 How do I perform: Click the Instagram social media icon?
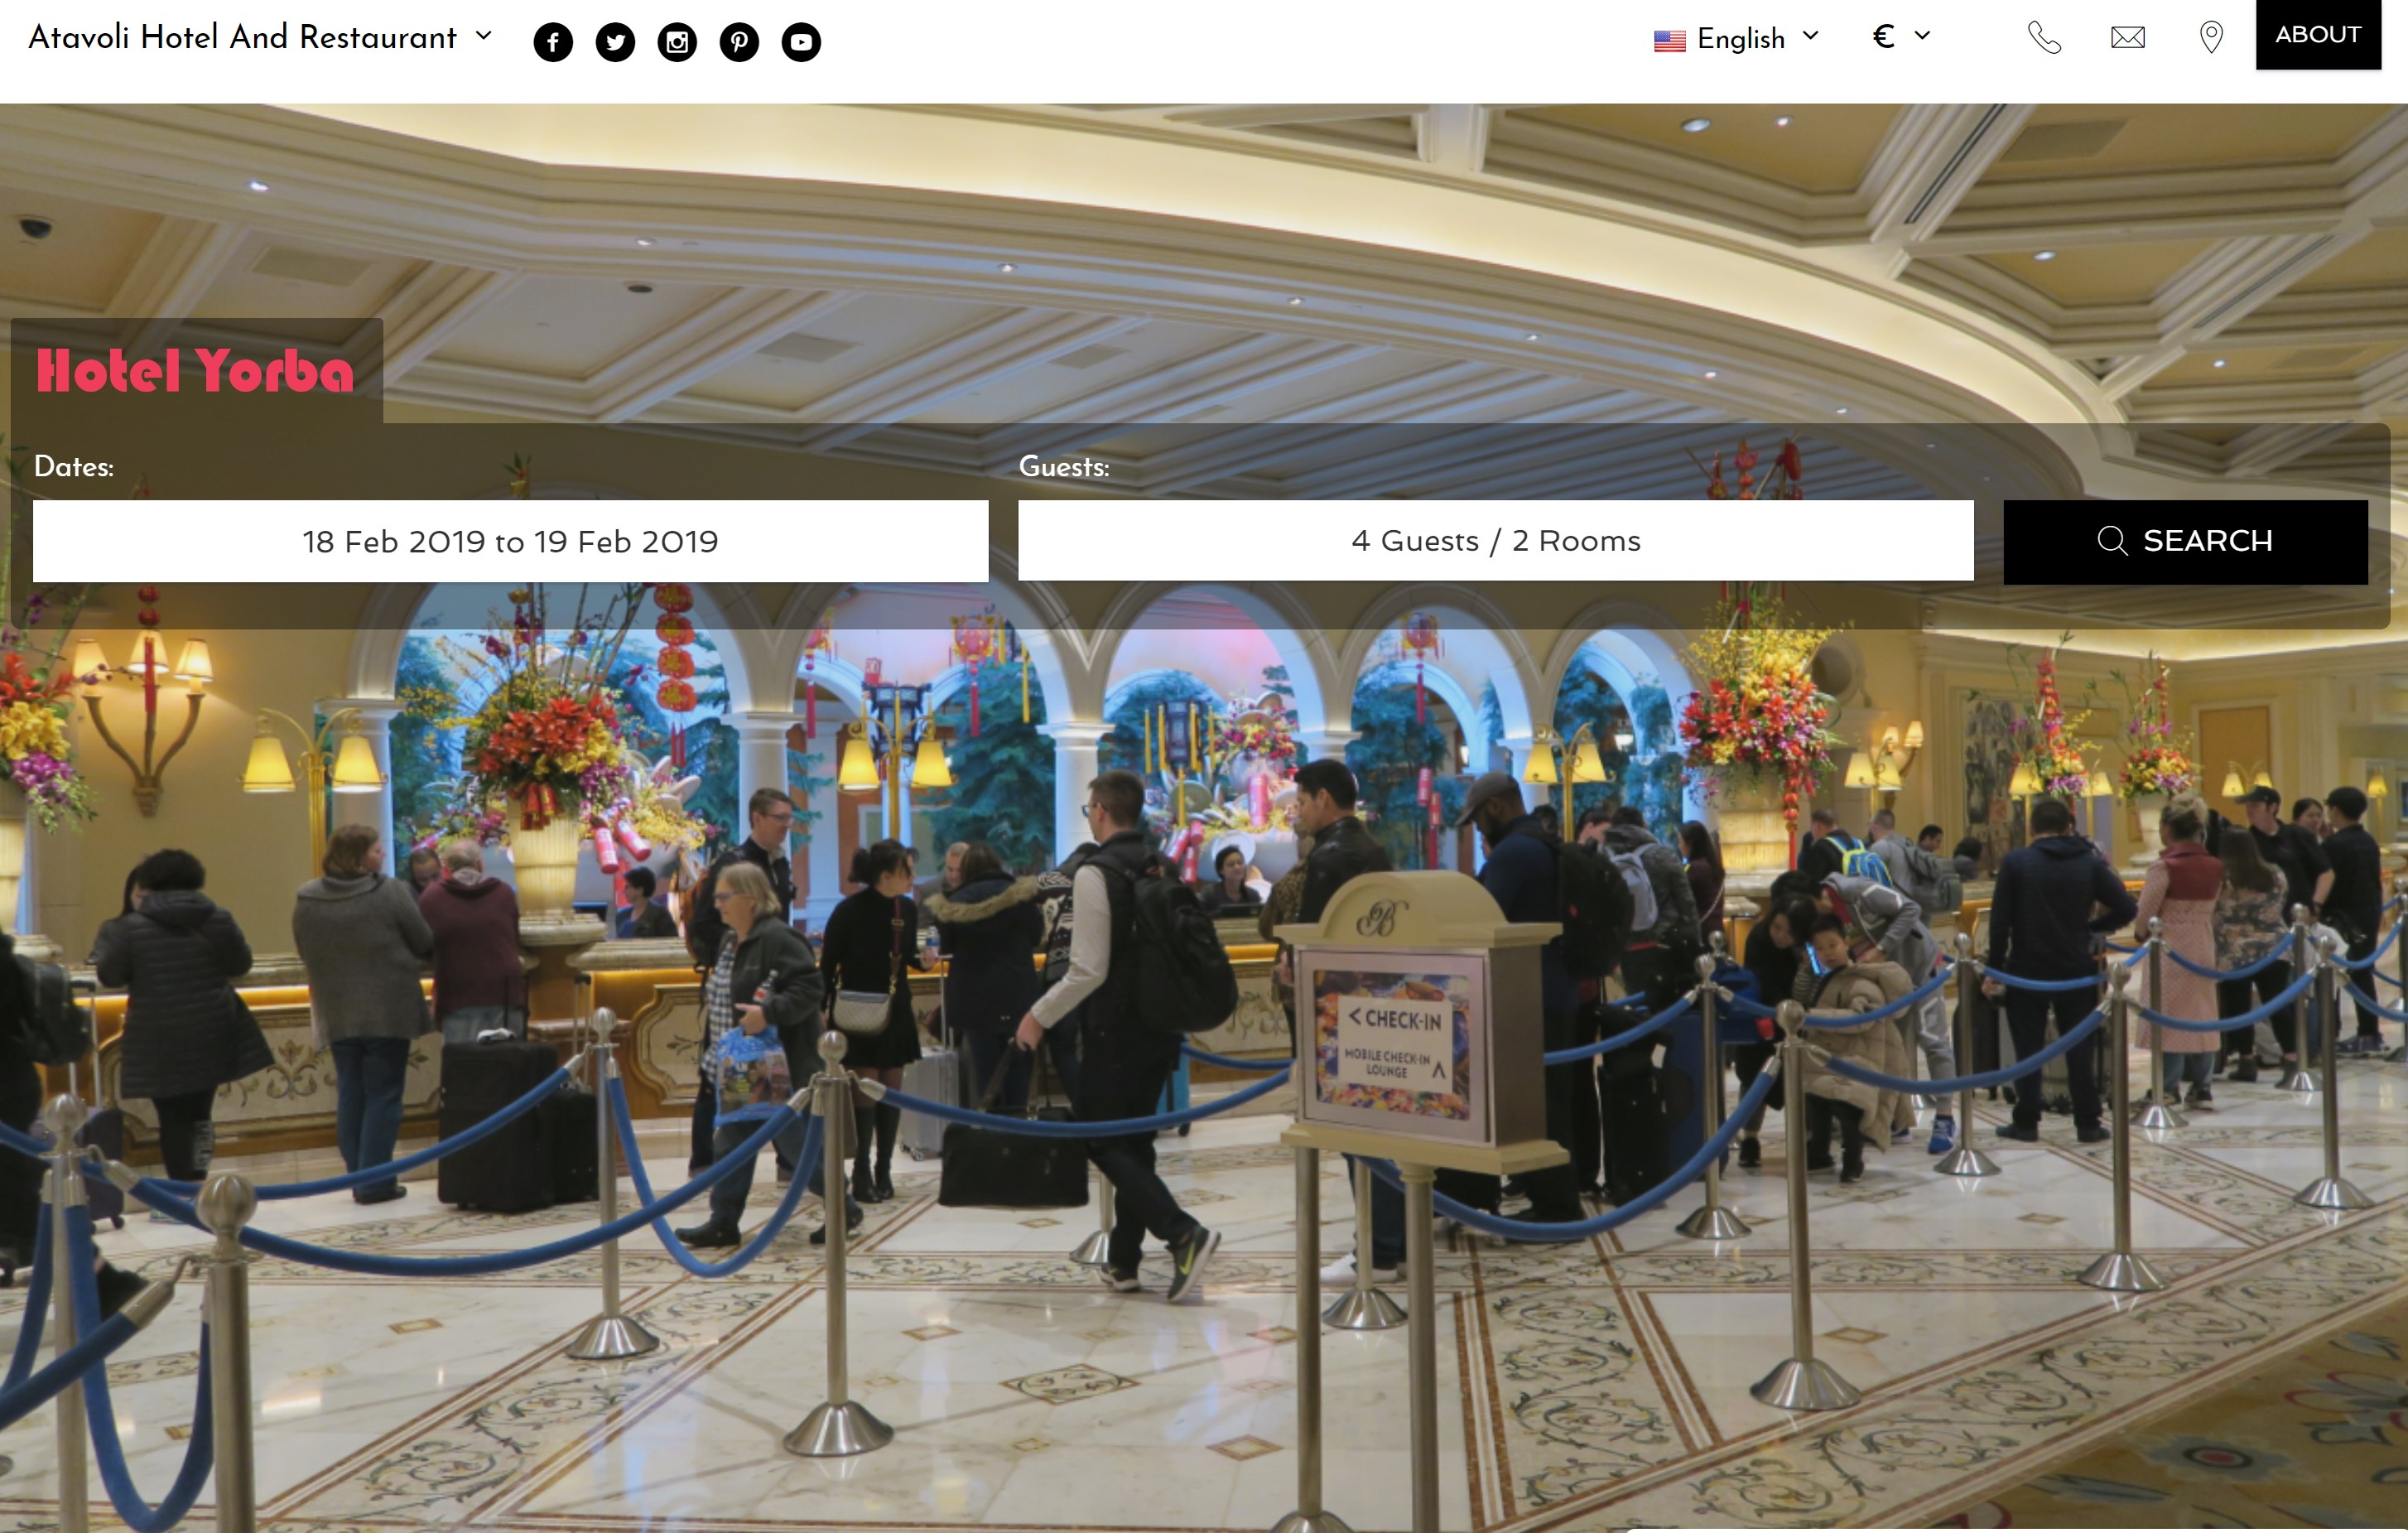[677, 41]
